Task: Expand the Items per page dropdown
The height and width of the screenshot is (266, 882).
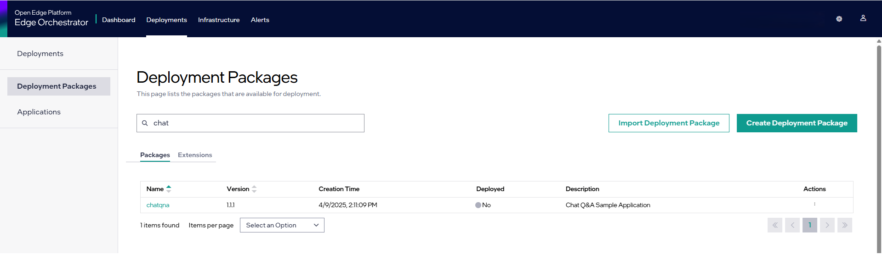Action: [x=282, y=225]
